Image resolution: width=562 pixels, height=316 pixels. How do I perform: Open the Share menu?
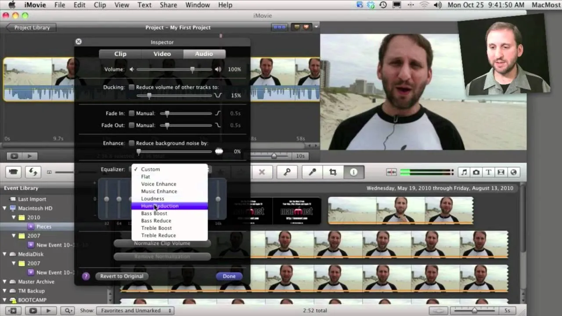click(169, 5)
